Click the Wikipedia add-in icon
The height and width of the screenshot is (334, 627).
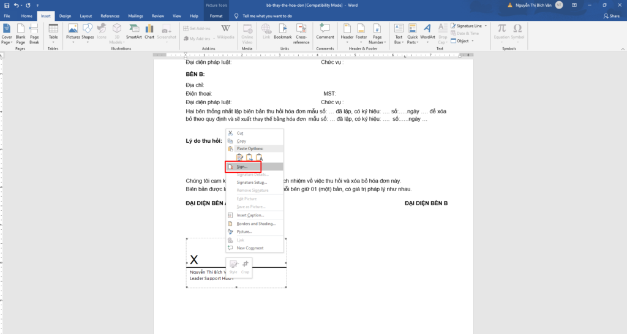point(225,32)
